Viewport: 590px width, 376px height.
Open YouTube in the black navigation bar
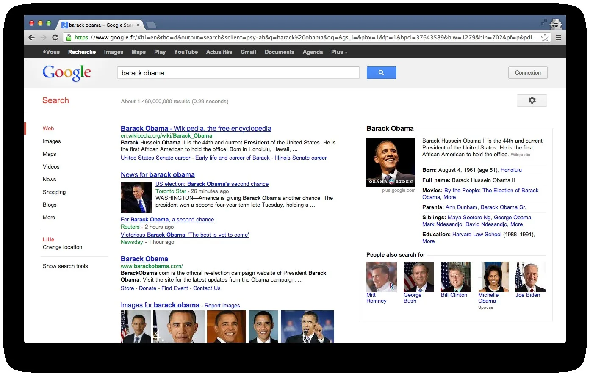(186, 52)
